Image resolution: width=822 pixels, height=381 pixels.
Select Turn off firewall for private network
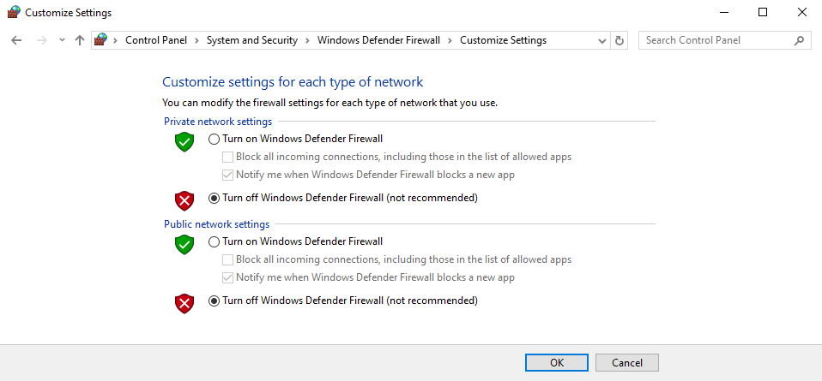click(215, 198)
